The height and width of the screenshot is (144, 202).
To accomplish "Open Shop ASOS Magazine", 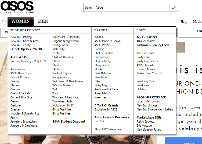I will (108, 129).
